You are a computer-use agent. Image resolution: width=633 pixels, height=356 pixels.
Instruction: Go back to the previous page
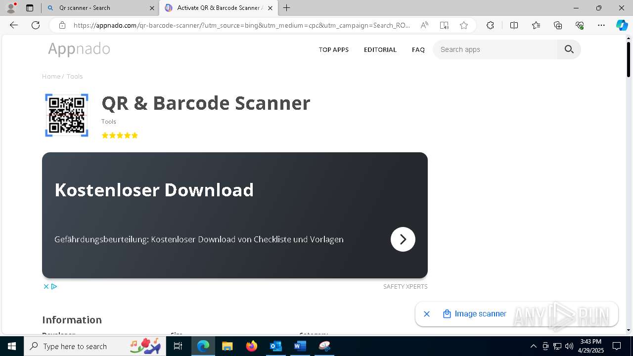click(14, 25)
